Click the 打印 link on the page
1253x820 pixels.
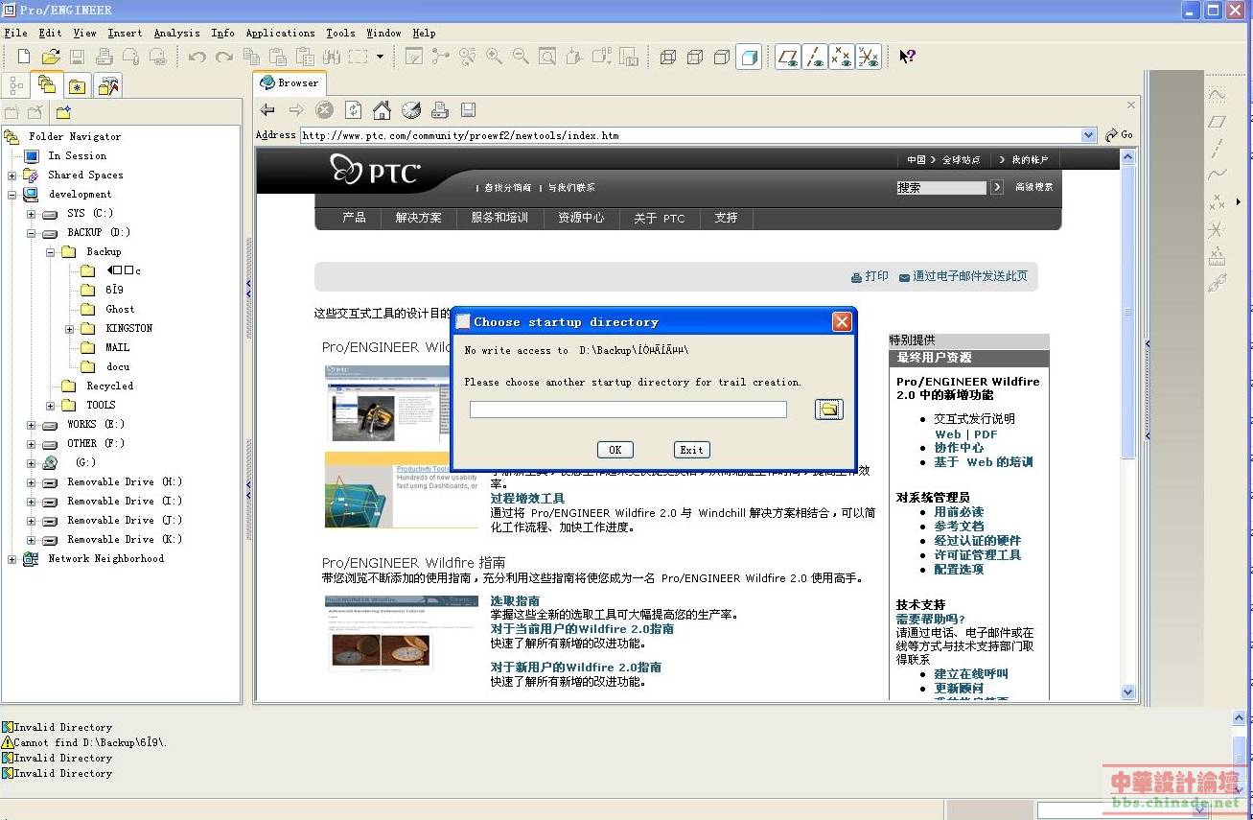tap(870, 276)
